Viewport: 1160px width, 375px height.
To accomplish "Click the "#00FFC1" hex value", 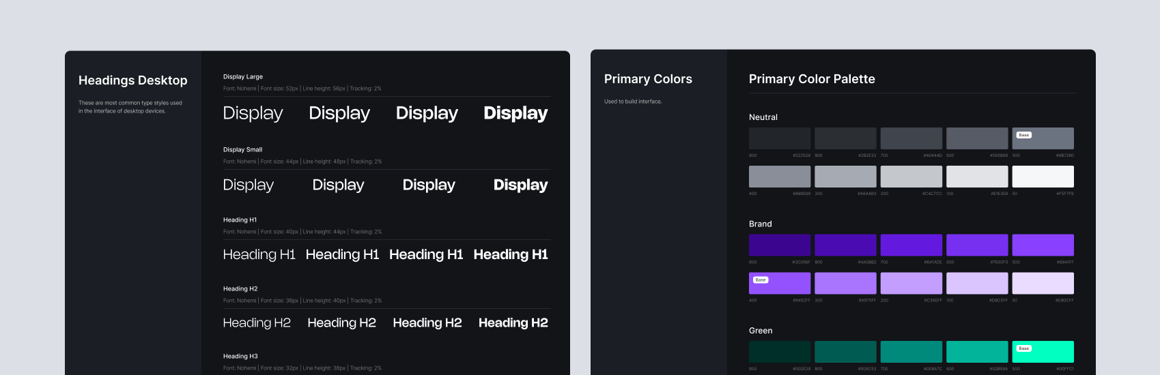I will tap(1065, 369).
